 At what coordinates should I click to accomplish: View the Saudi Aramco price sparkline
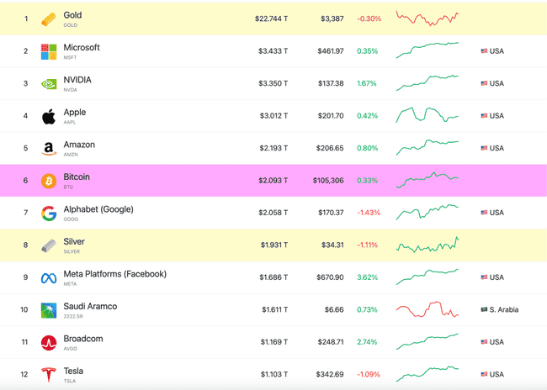[428, 309]
